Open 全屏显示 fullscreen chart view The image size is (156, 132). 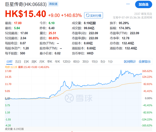click(145, 62)
